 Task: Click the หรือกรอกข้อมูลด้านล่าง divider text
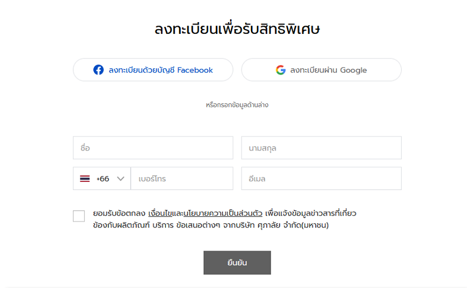[x=237, y=105]
